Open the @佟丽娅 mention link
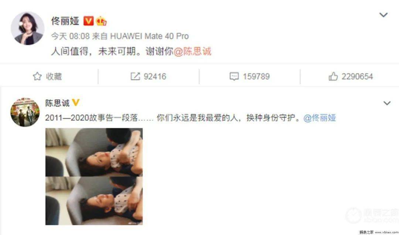Viewport: 399px width, 235px height. click(320, 118)
